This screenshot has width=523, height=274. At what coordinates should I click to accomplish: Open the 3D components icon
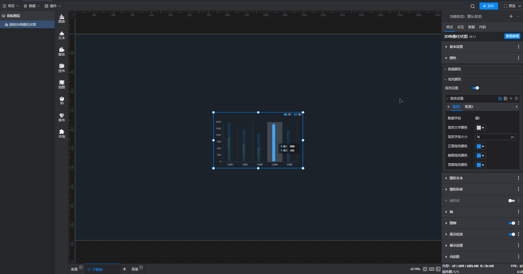(x=62, y=100)
